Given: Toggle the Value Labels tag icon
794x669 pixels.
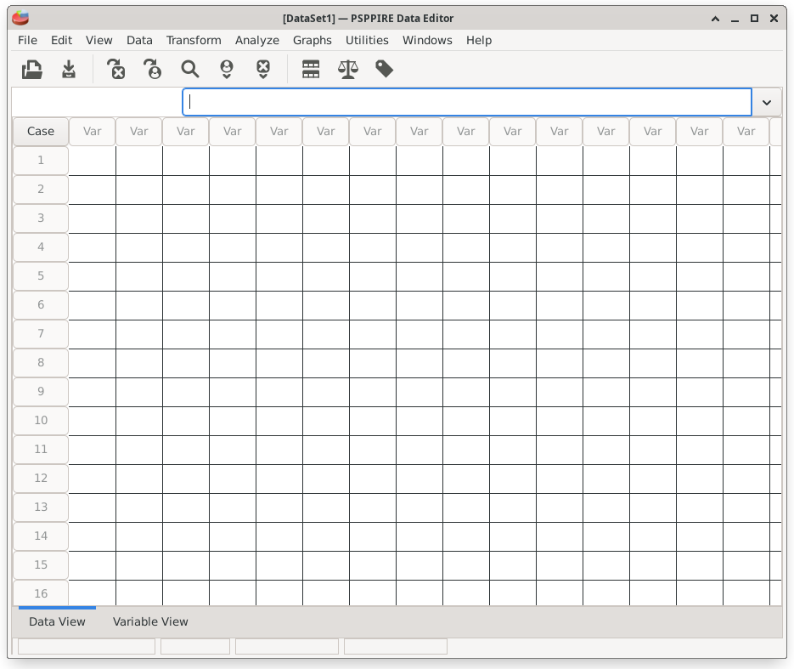Looking at the screenshot, I should click(385, 70).
